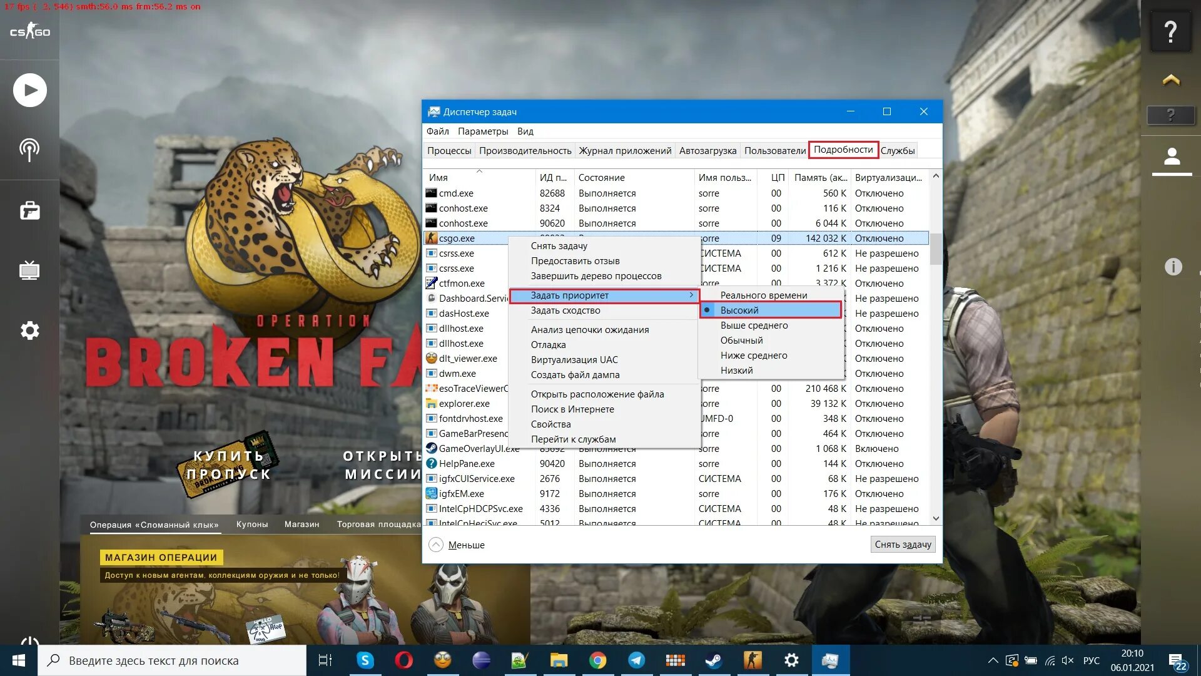Click the muted volume tray icon
Viewport: 1201px width, 676px height.
tap(1068, 660)
